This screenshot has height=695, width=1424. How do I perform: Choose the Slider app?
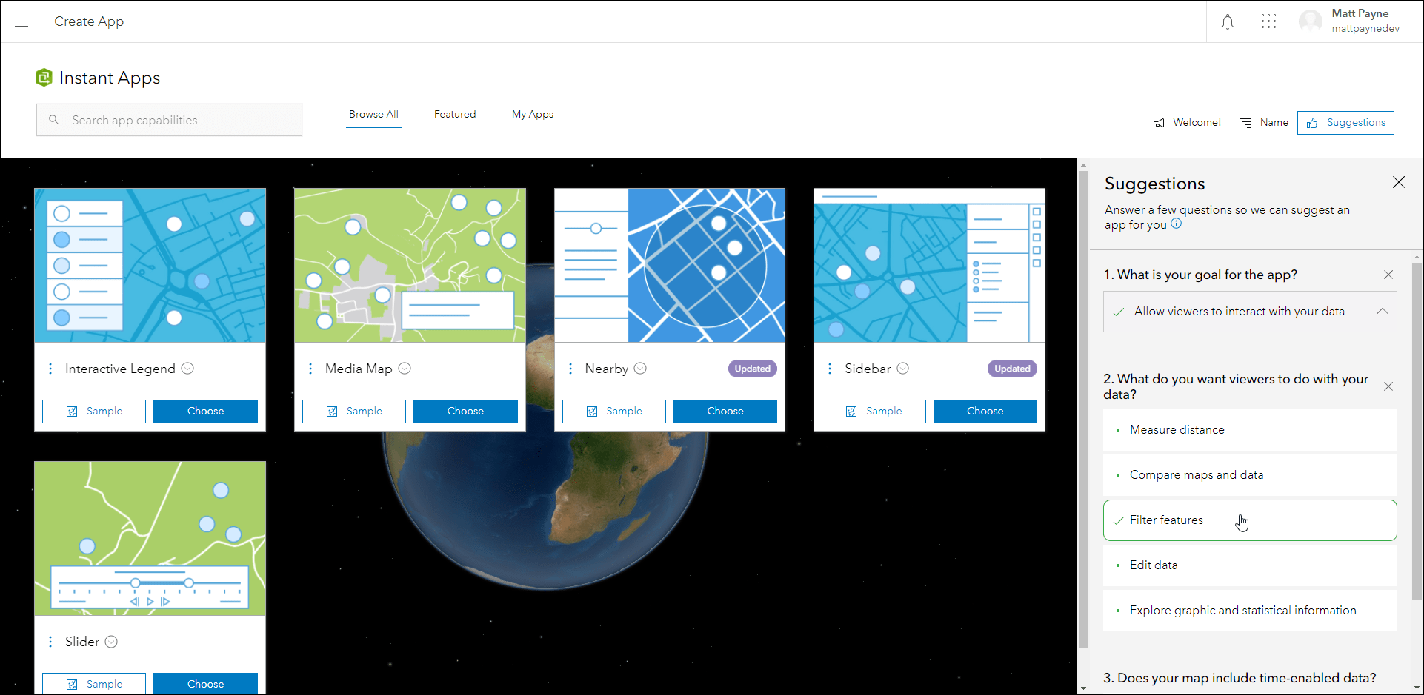[205, 684]
